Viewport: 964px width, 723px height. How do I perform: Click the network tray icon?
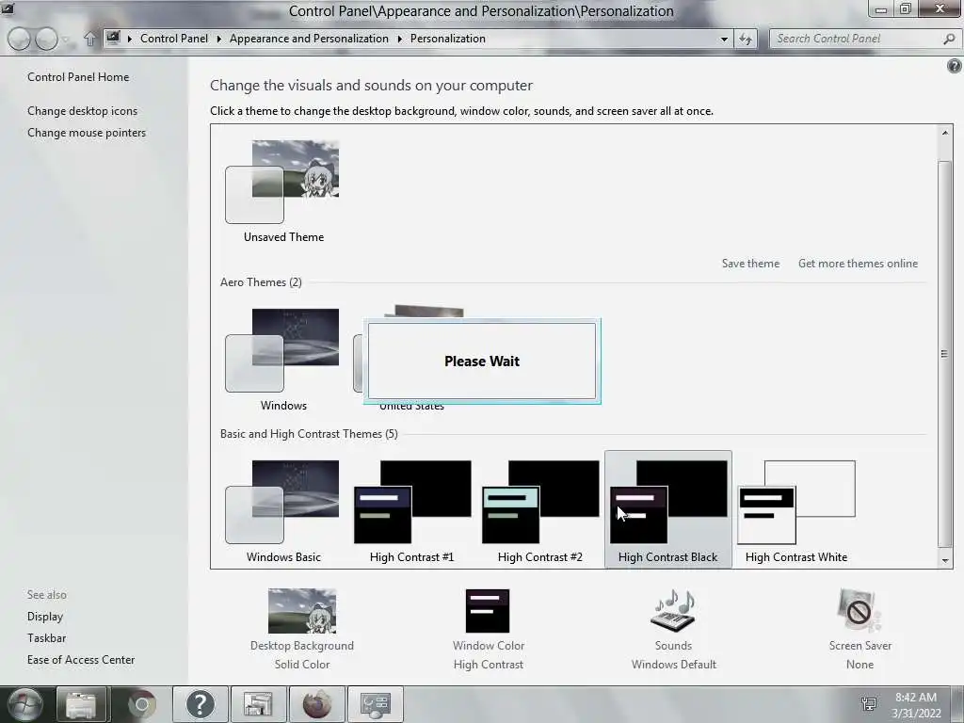pos(869,704)
